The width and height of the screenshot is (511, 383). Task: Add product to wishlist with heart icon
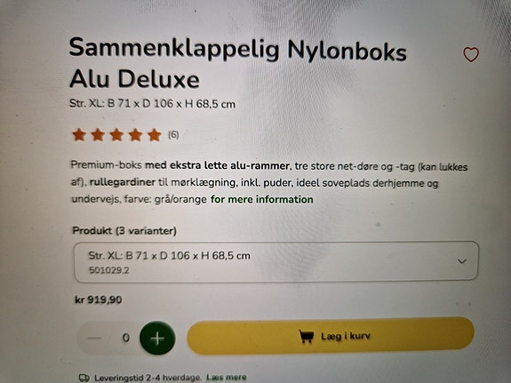point(471,54)
